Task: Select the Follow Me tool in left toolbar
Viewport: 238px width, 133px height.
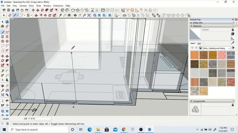Action: coord(7,61)
